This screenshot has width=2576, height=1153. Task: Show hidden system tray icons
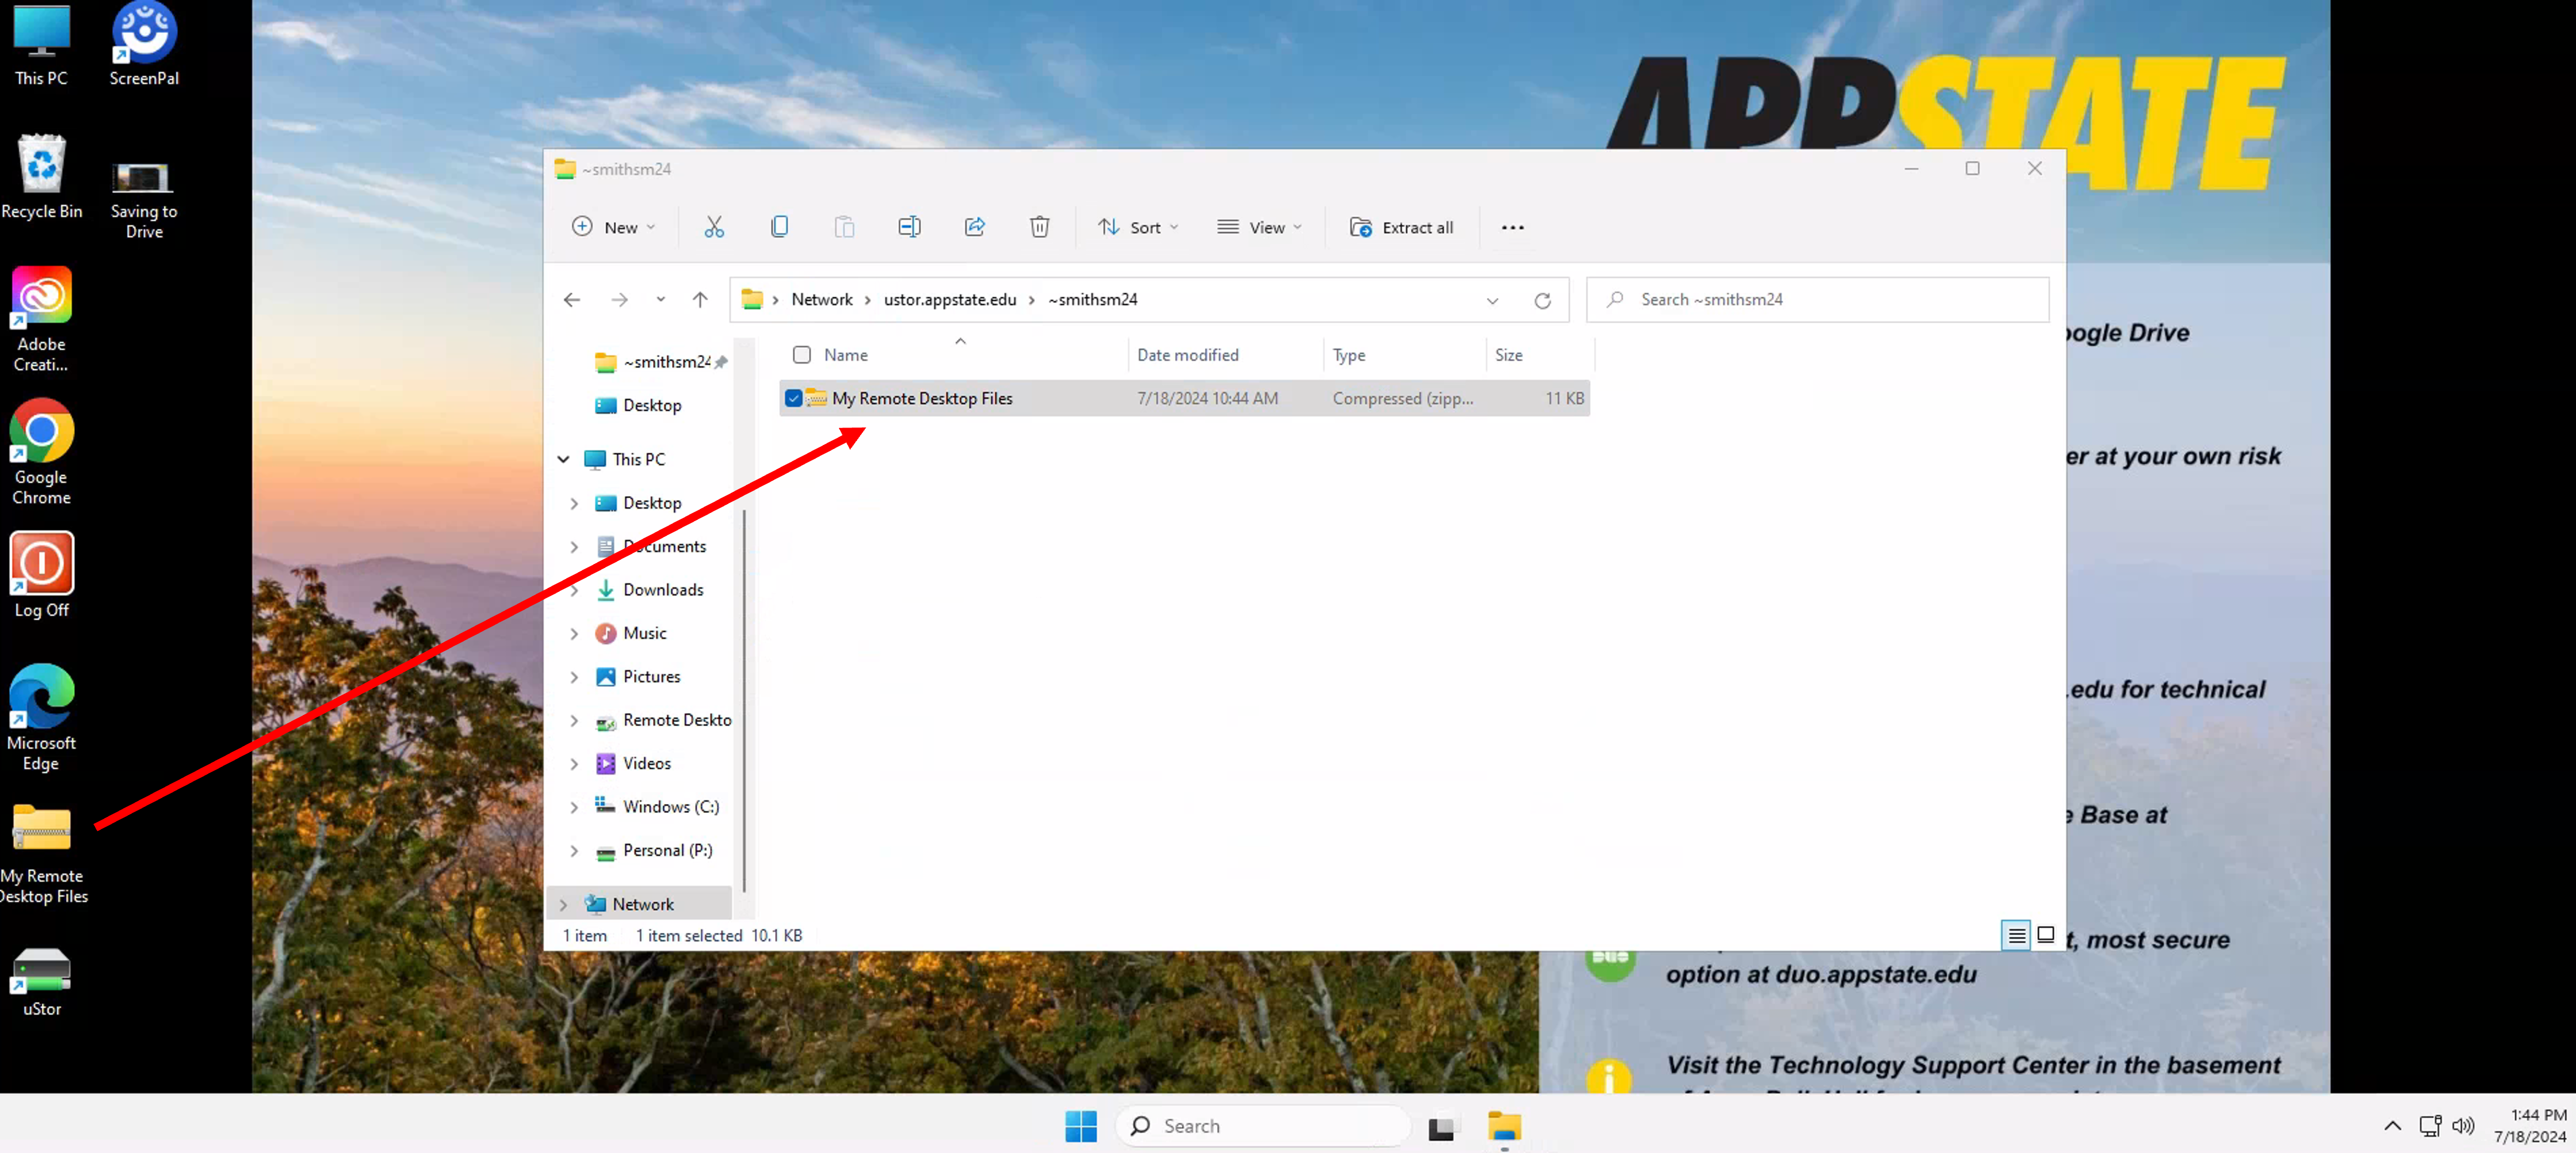(2392, 1126)
